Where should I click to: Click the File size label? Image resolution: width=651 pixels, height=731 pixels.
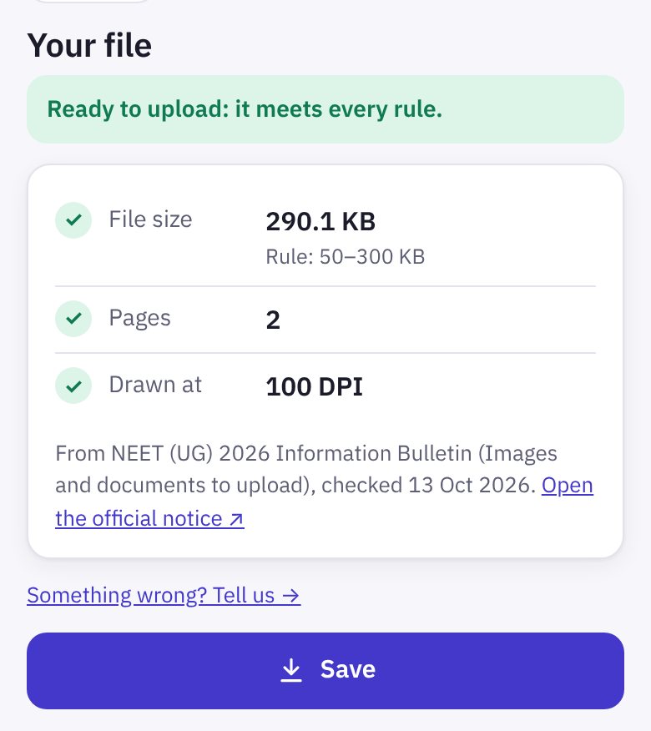pos(150,219)
